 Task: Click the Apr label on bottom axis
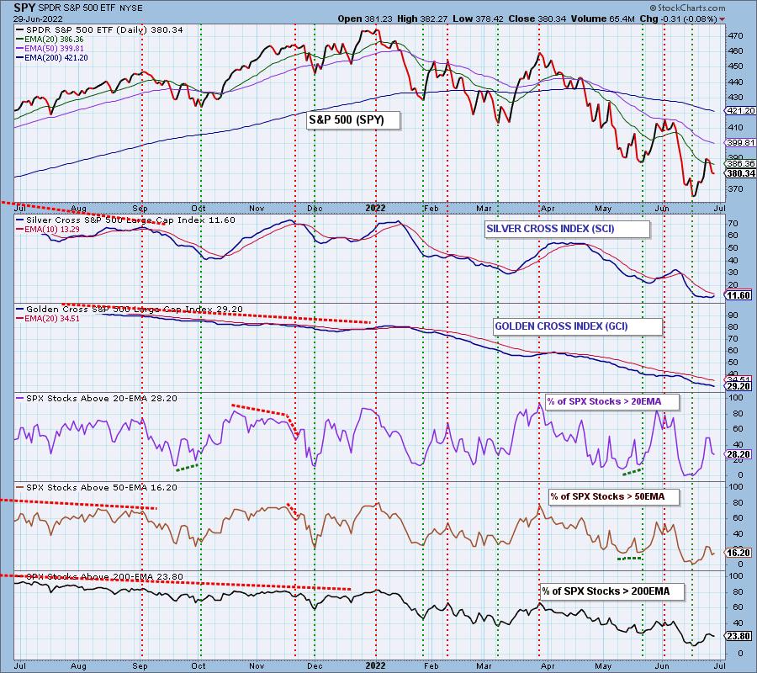point(548,665)
